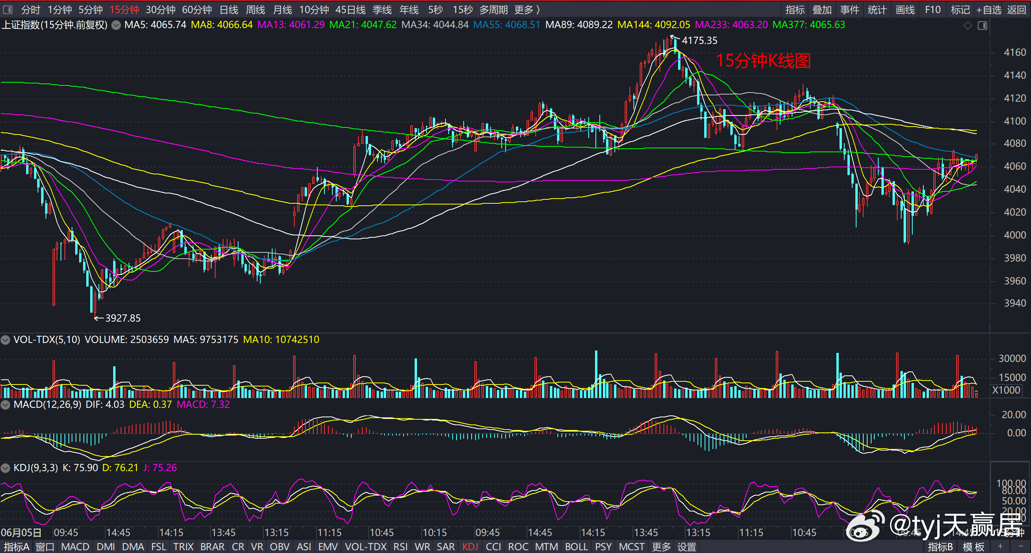1031x553 pixels.
Task: Zoom out chart with minus button
Action: click(1020, 547)
